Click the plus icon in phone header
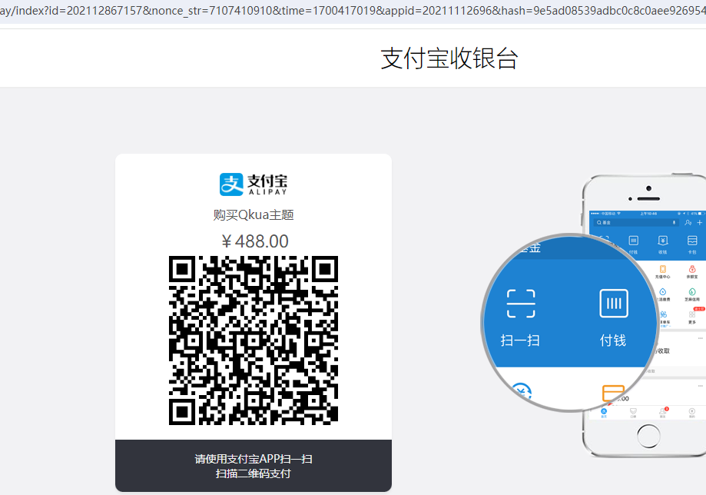This screenshot has width=706, height=495. 698,222
